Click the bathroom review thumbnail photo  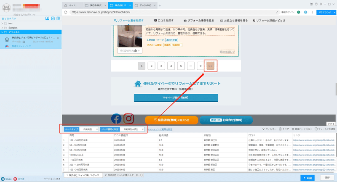pyautogui.click(x=130, y=36)
